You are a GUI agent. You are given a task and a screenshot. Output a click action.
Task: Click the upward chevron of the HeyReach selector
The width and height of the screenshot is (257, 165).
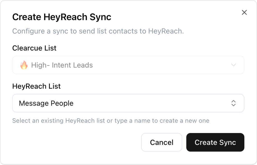point(233,102)
